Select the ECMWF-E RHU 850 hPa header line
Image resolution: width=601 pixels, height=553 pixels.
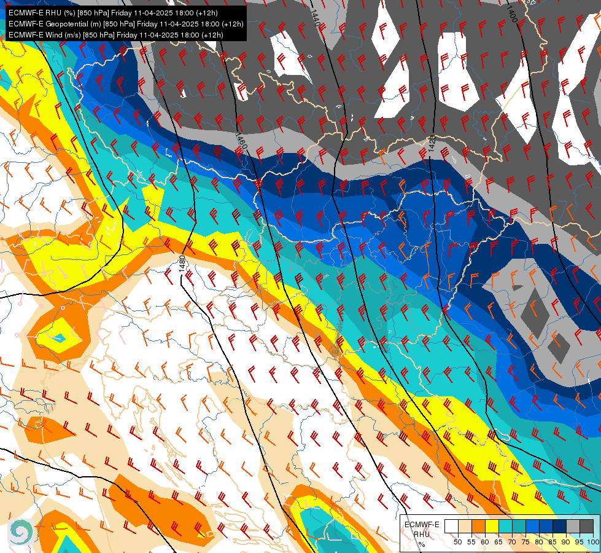coord(113,13)
